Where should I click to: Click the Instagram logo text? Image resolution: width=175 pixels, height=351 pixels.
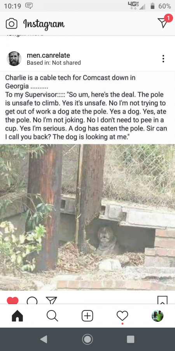tap(44, 24)
